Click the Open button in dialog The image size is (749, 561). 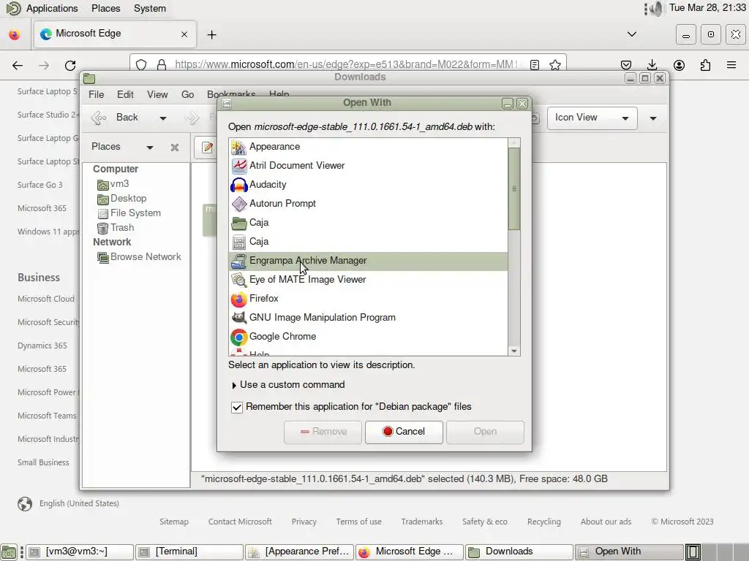coord(485,432)
